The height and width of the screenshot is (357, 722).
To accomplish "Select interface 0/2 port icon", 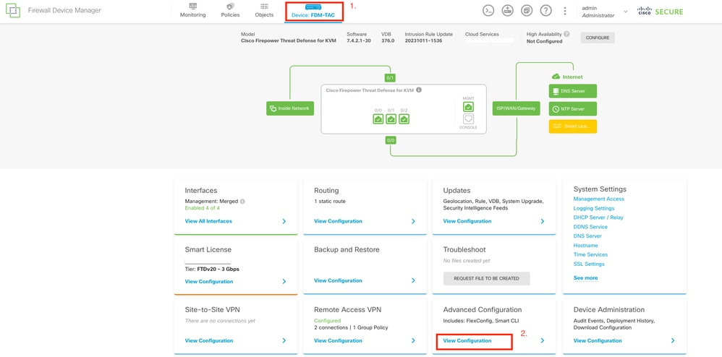I will coord(404,119).
